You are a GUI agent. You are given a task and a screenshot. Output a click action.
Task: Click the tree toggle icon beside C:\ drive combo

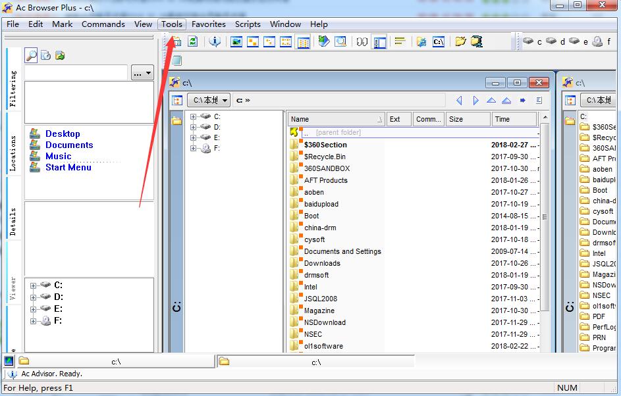click(x=177, y=101)
